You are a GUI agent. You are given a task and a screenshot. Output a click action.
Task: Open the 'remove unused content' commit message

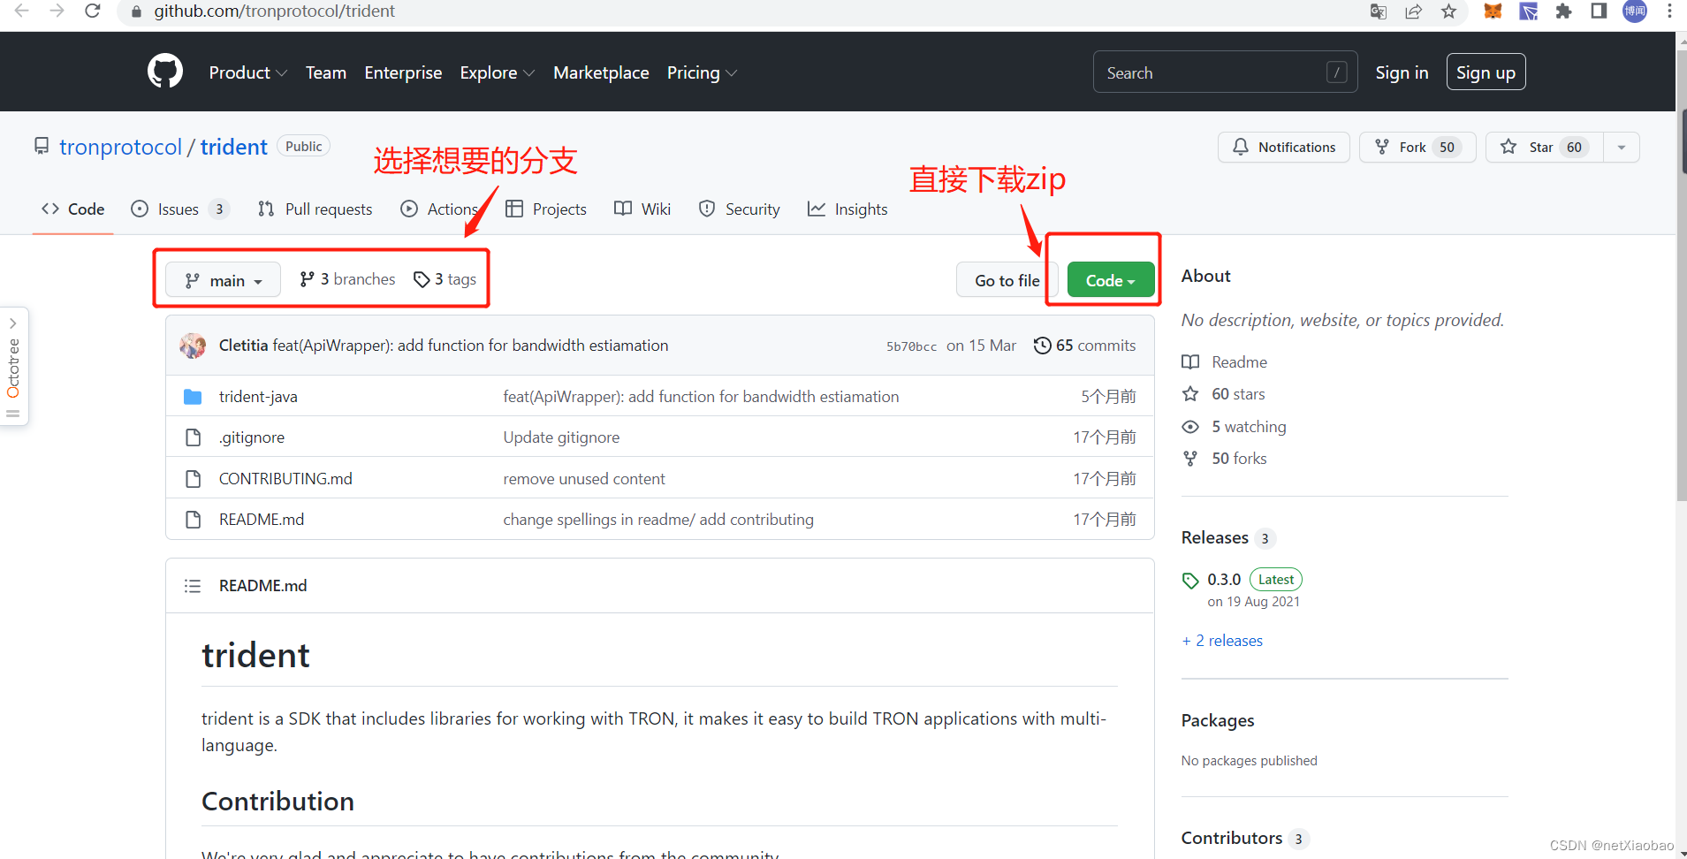pos(584,479)
